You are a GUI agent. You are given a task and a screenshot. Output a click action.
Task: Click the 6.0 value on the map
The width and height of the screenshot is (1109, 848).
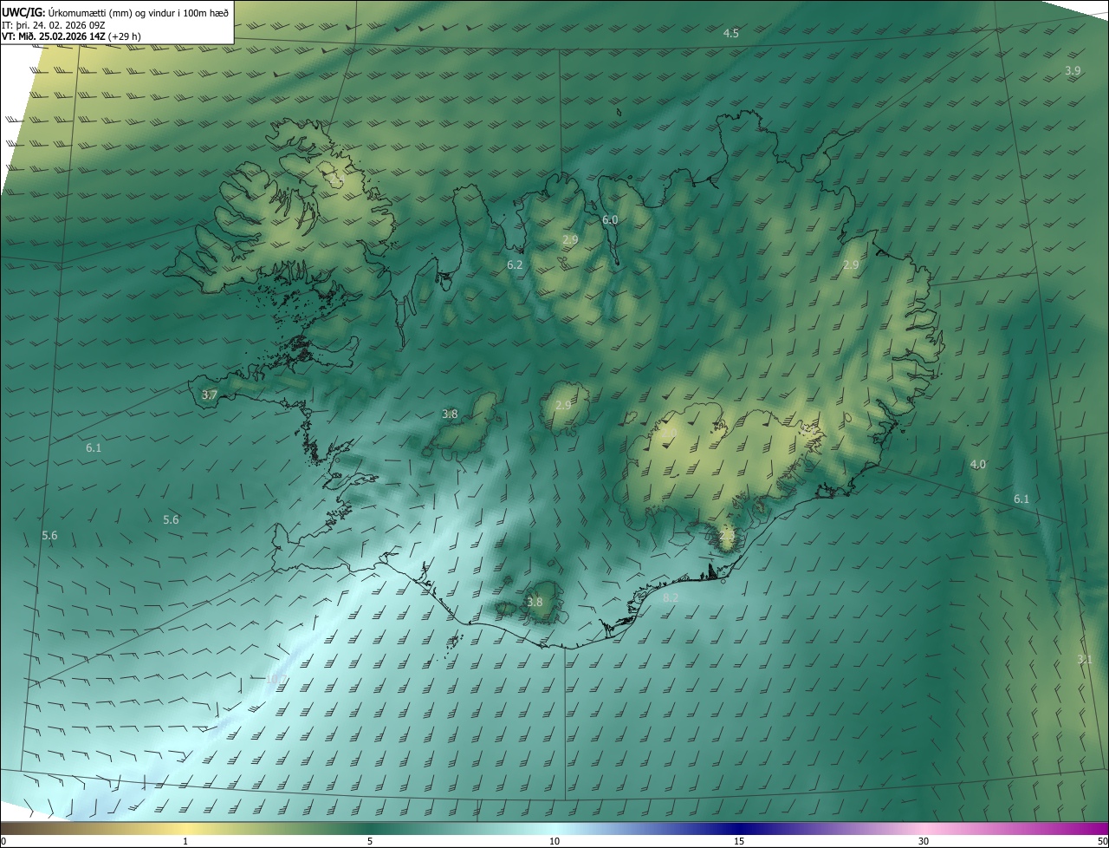(x=610, y=220)
